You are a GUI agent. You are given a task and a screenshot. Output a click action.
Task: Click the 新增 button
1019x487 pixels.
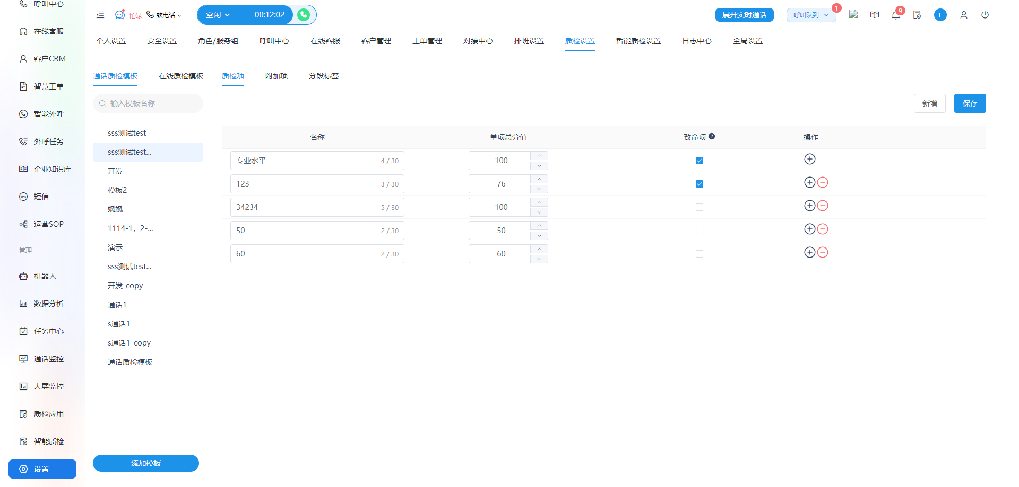coord(930,103)
